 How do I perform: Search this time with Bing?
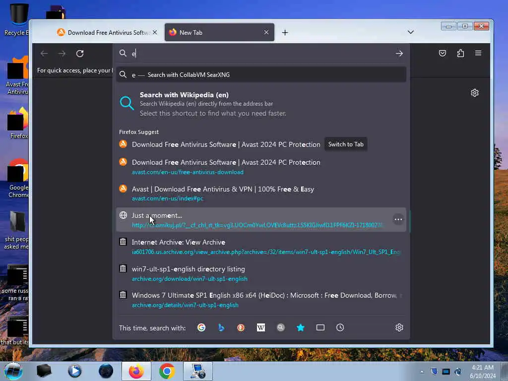221,327
